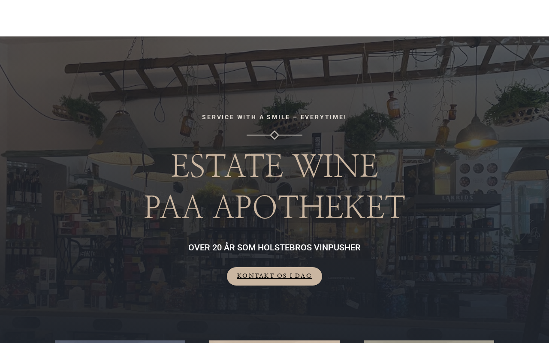Open the blue-gray card at the bottom left
The height and width of the screenshot is (343, 549).
click(x=120, y=342)
